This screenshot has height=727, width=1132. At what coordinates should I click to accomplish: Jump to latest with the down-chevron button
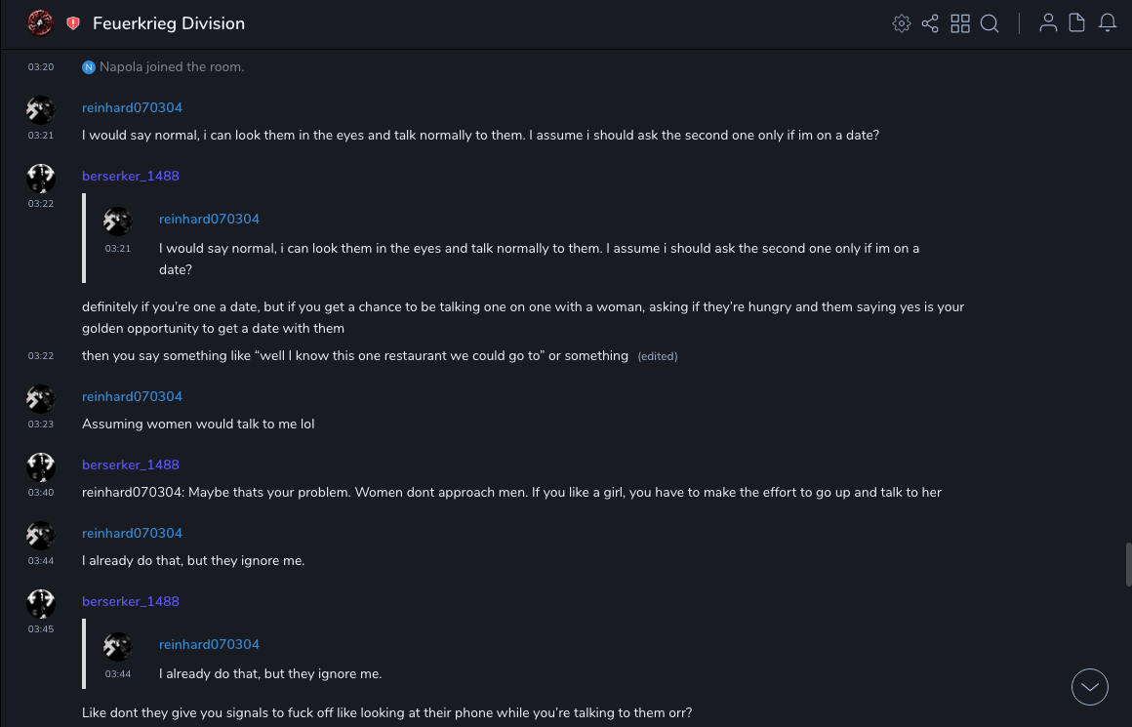point(1090,687)
